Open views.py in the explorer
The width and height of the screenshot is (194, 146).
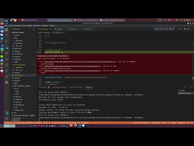pyautogui.click(x=18, y=59)
